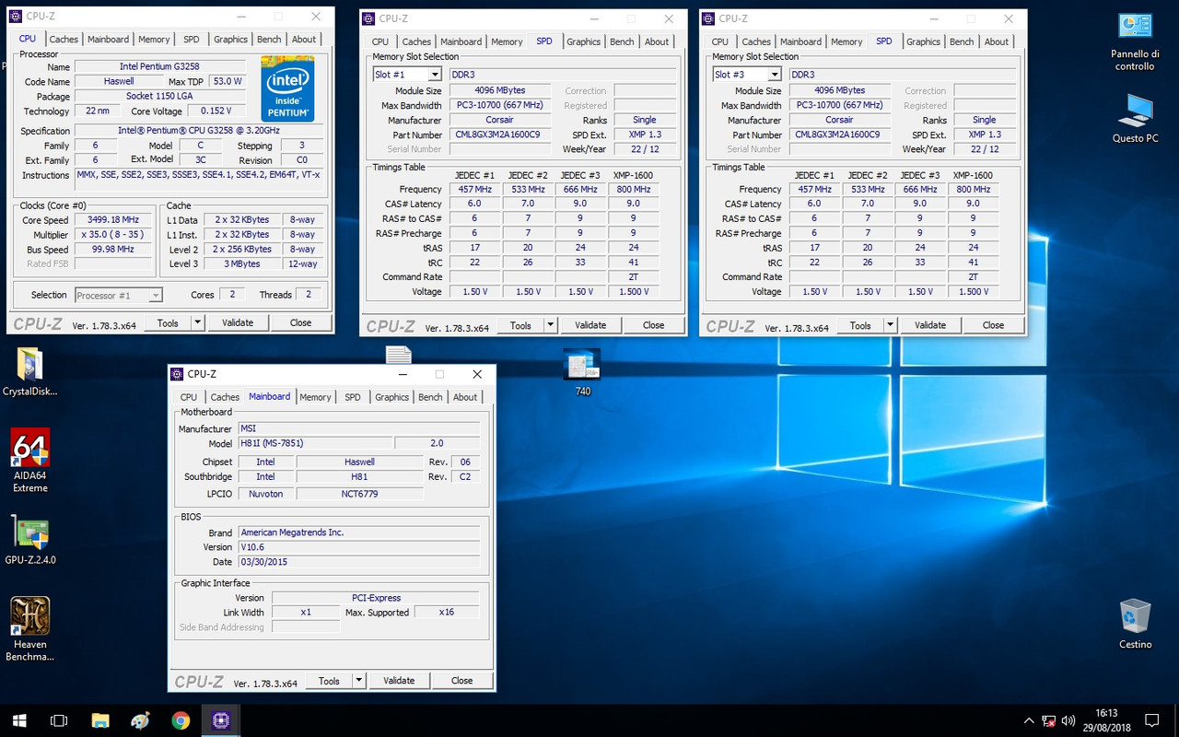Open the Windows Start menu

[18, 720]
